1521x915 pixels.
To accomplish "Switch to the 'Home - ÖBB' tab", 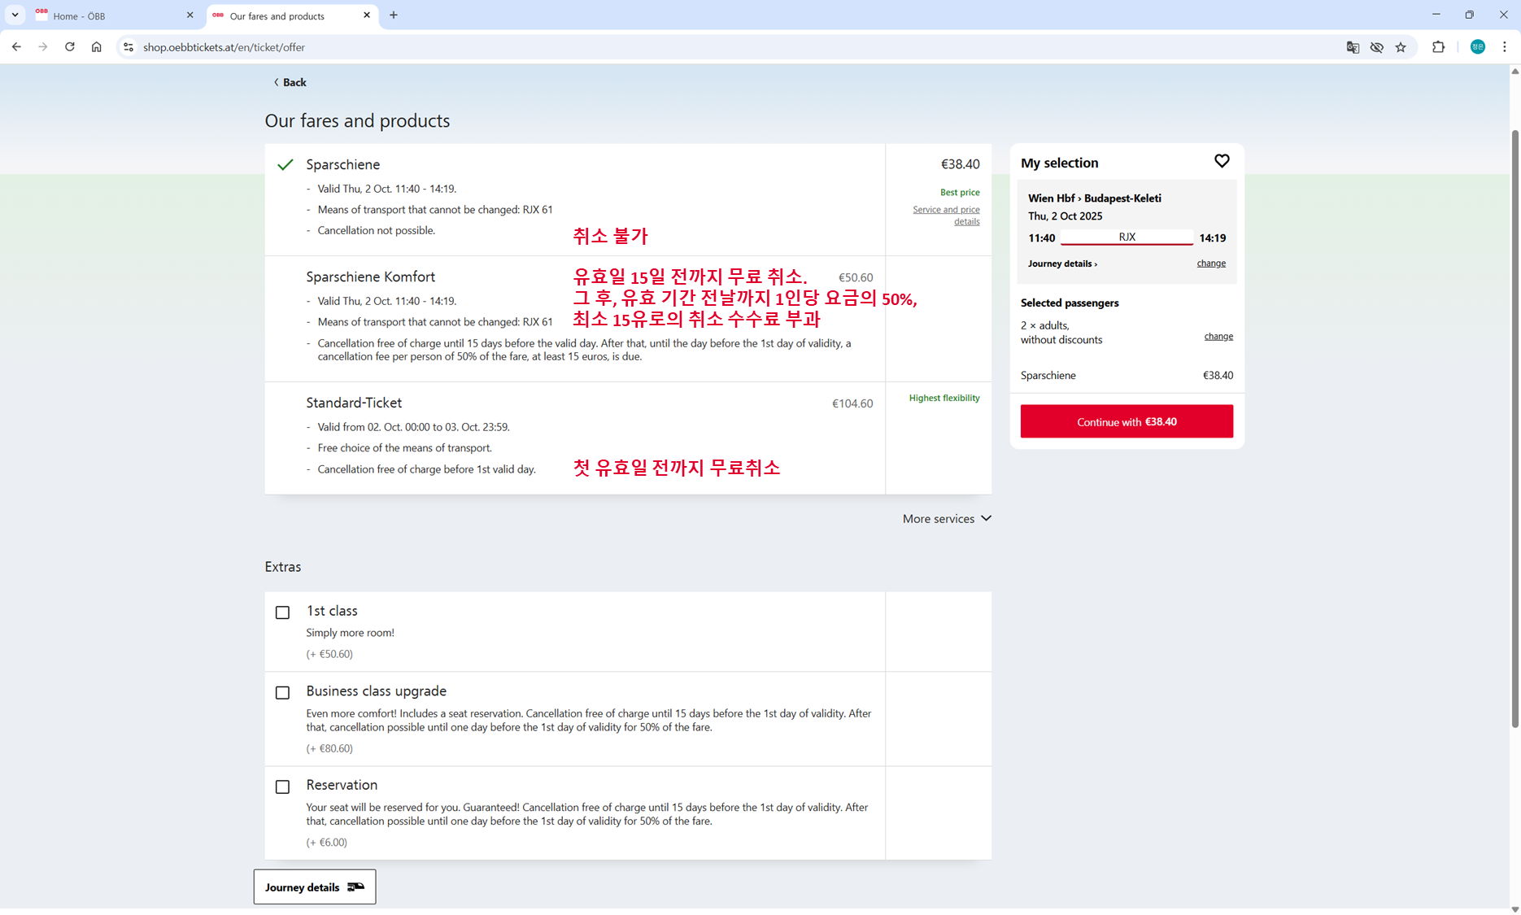I will (115, 15).
